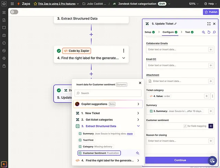Viewport: 220px width, 168px height.
Task: Click the Search field in Insert data popup
Action: pyautogui.click(x=108, y=93)
